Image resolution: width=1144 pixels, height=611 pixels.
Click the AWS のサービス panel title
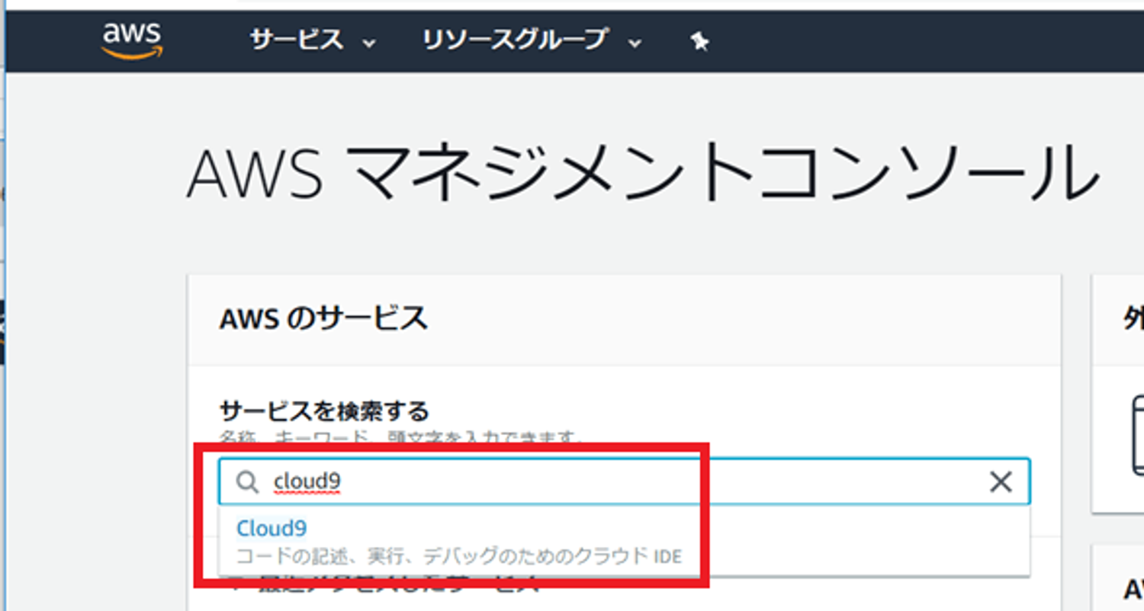point(323,318)
